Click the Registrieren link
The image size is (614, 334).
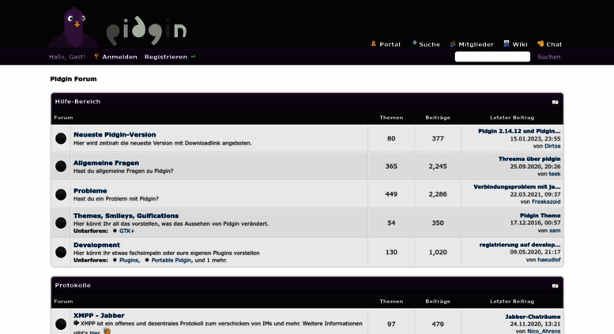coord(166,57)
